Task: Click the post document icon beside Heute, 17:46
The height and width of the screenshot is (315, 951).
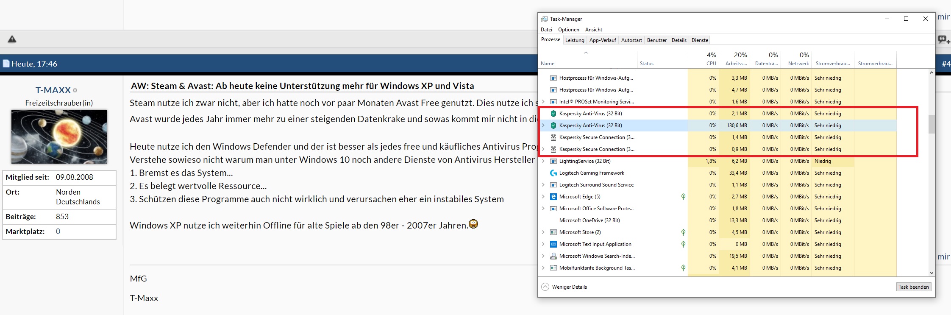Action: point(6,64)
